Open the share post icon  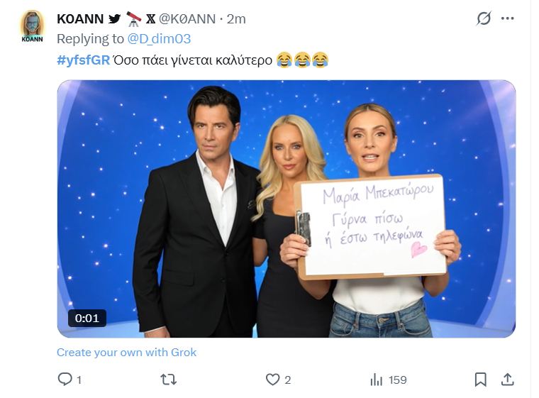click(507, 380)
